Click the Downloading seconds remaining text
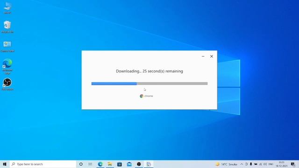 (149, 71)
